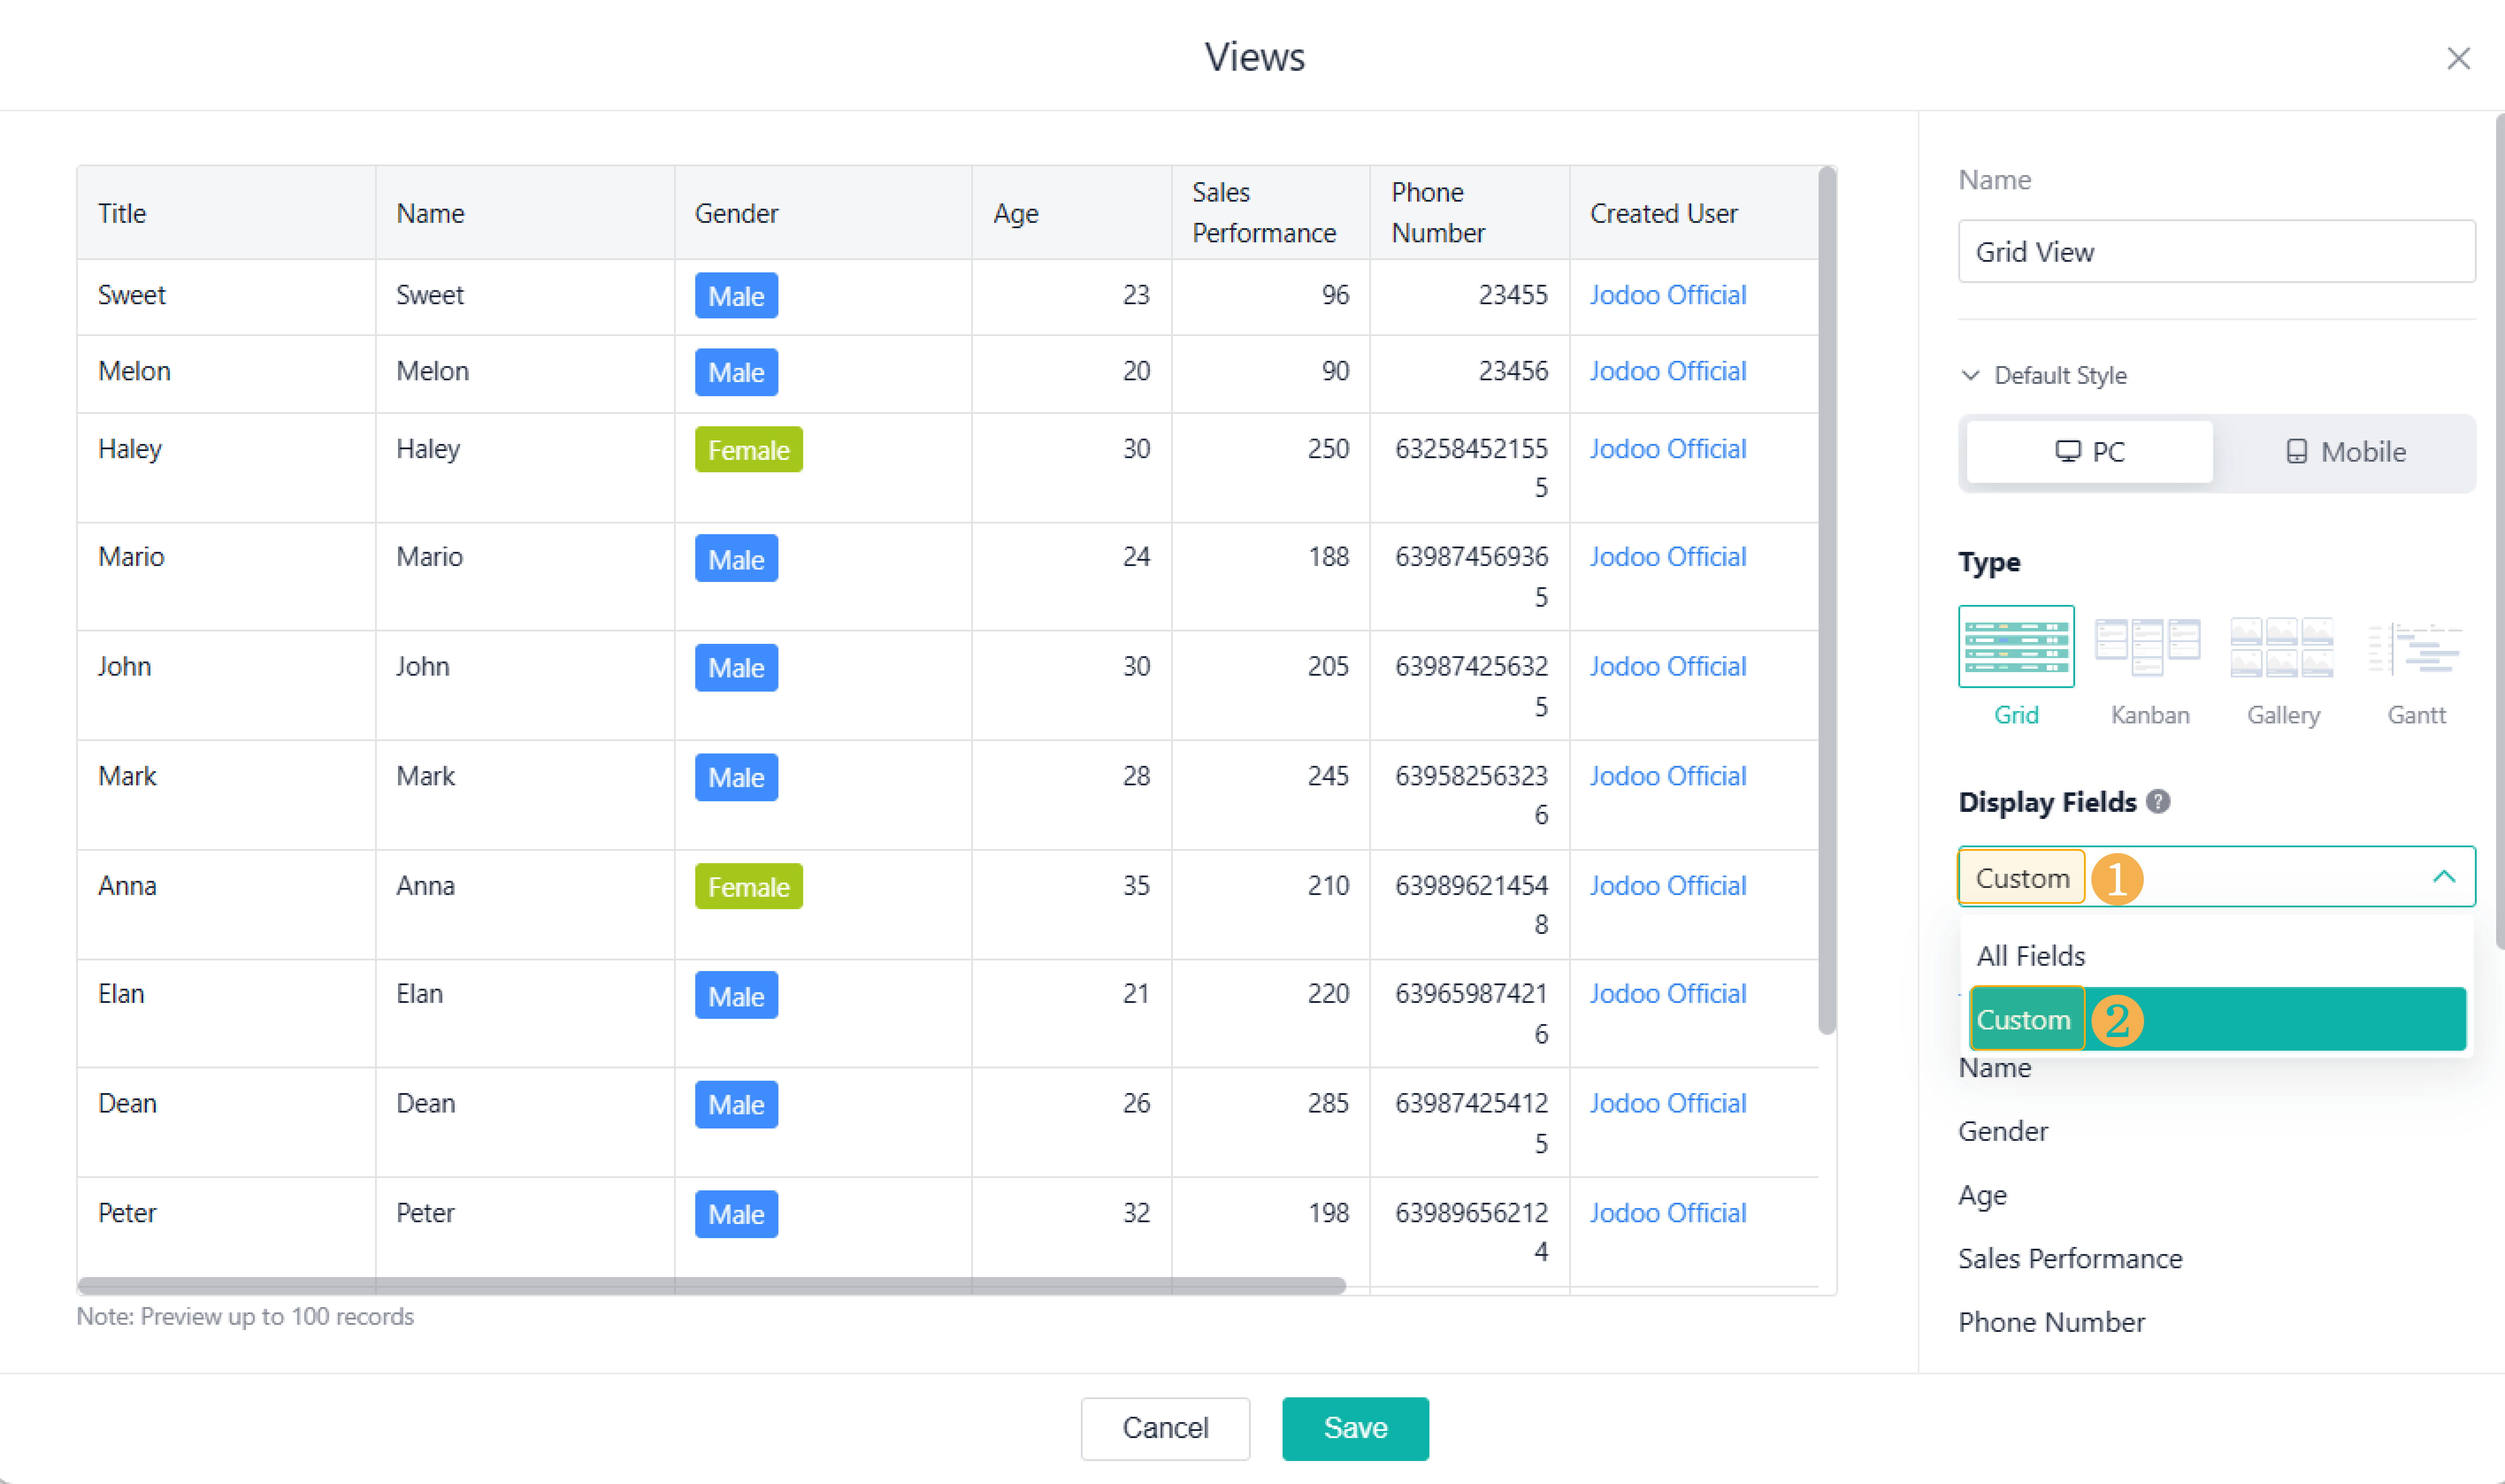Click the table's vertical scrollbar
Viewport: 2505px width, 1484px height.
1826,600
